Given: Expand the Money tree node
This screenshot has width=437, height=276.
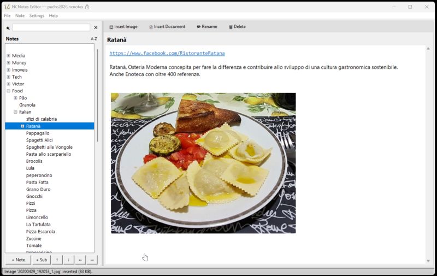Looking at the screenshot, I should click(x=9, y=63).
